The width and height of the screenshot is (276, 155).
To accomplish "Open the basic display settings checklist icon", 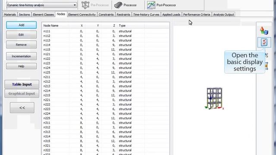I will (x=264, y=42).
